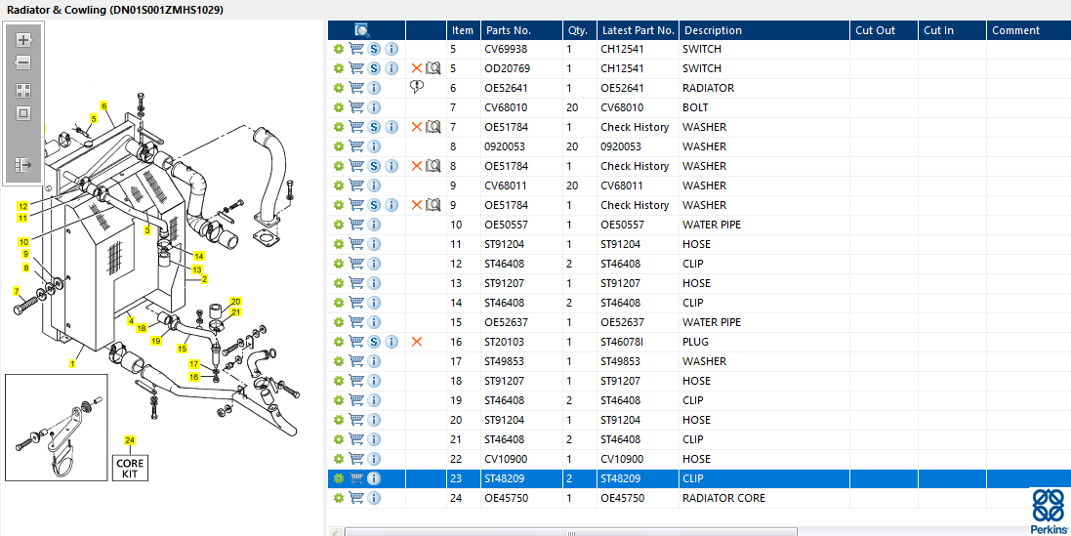Click 'Check History' in item 7 row
Screen dimensions: 1071x536
point(635,127)
